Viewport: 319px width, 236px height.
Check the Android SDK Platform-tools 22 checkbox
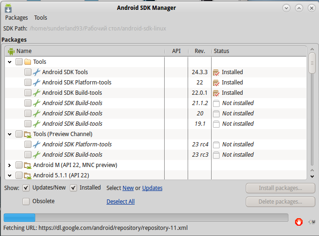pyautogui.click(x=28, y=83)
